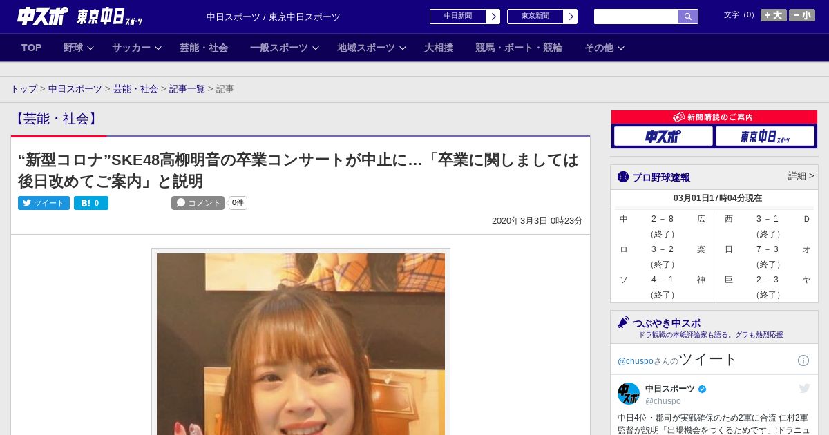Open the コメント button
829x435 pixels.
point(198,203)
